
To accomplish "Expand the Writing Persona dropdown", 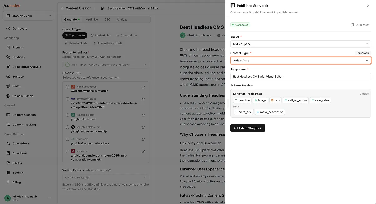I will [x=106, y=177].
